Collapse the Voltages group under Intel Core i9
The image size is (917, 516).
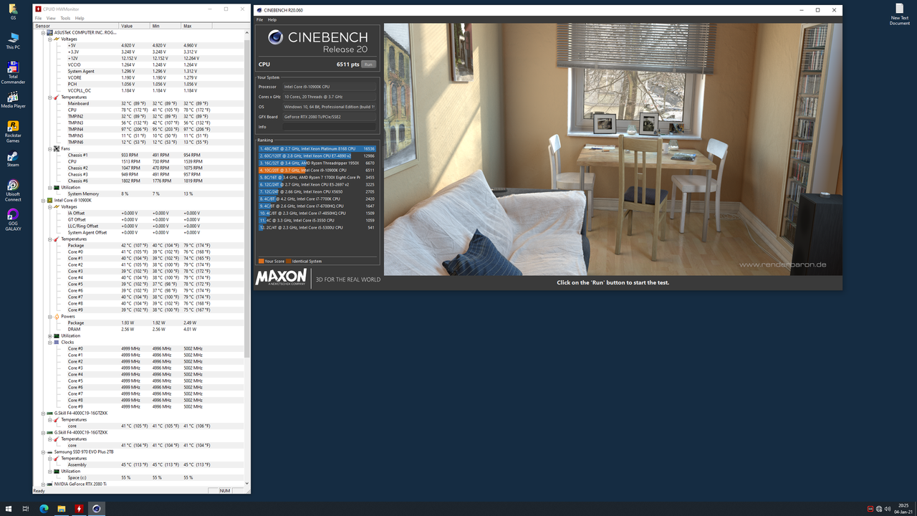(50, 206)
